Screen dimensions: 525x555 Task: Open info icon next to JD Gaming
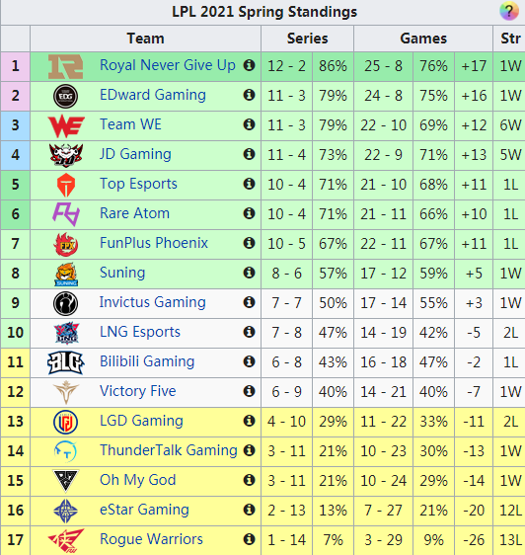249,154
